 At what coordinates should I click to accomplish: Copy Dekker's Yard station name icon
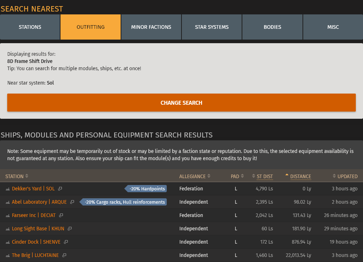point(60,189)
